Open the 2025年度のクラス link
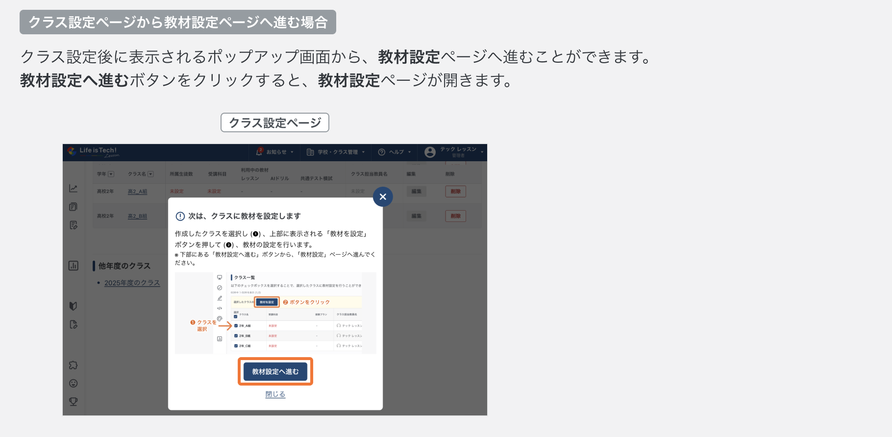892x437 pixels. [132, 283]
